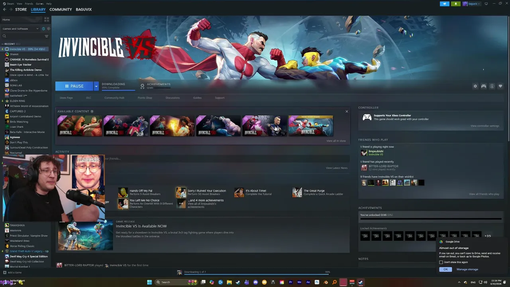Open the Achievements 0/46 header tab
Image resolution: width=510 pixels, height=287 pixels.
coord(155,86)
